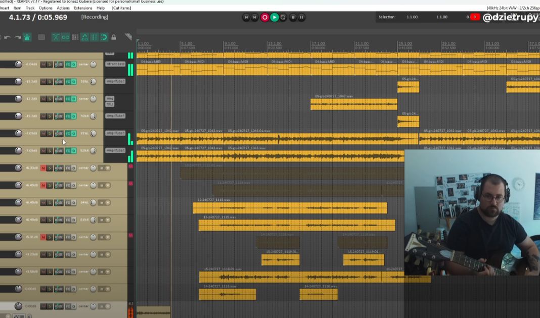540x318 pixels.
Task: Open ROUTE on the -12.2dB track
Action: 59,99
